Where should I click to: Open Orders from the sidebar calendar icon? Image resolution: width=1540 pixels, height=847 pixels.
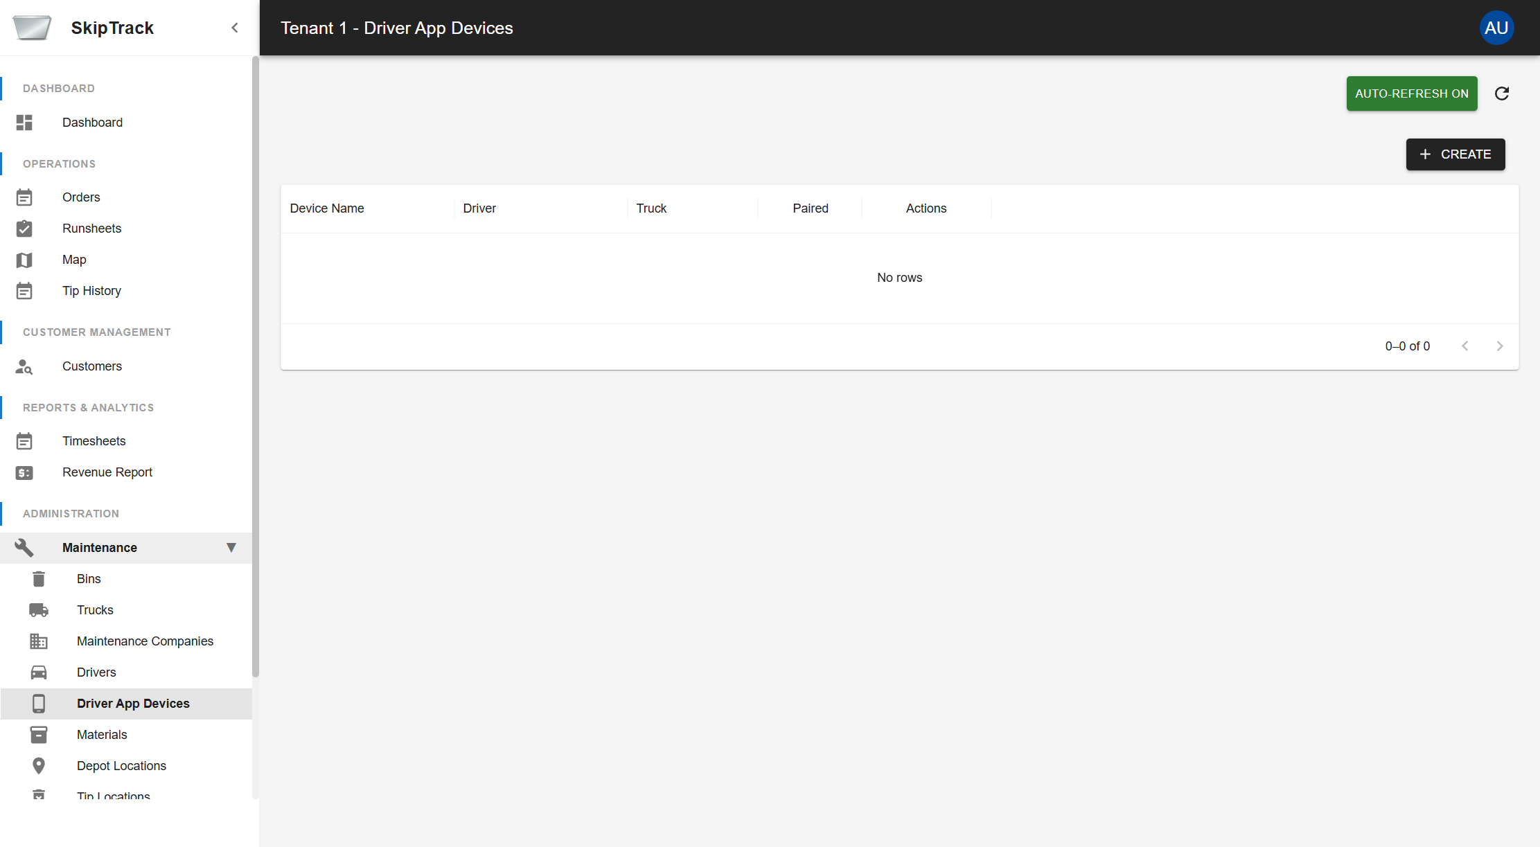tap(24, 197)
